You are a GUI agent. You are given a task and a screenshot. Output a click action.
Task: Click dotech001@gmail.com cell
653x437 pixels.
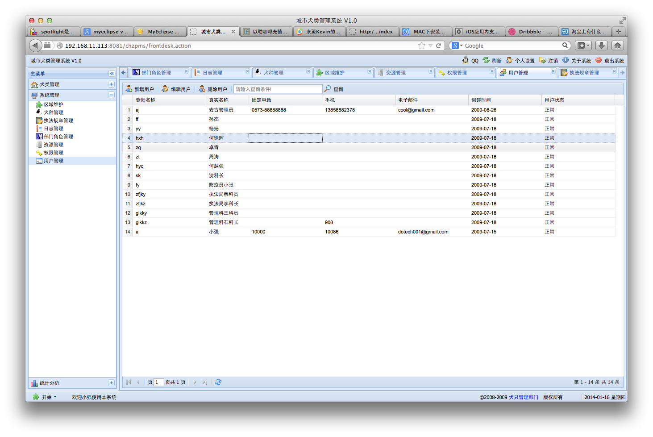click(423, 232)
